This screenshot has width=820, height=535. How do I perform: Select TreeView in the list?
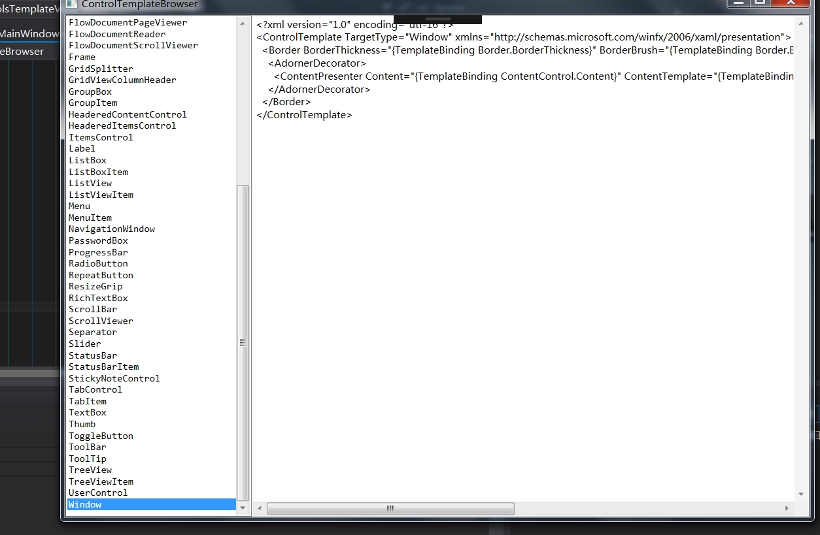152,470
